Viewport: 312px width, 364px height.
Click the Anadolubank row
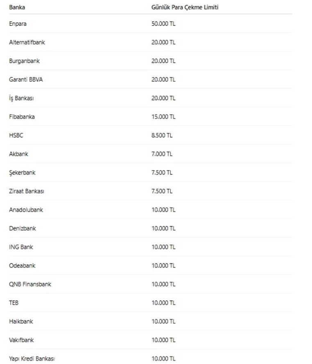151,210
